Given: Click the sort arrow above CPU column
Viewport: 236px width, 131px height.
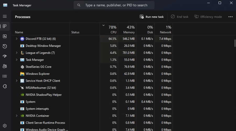Looking at the screenshot, I should [103, 25].
